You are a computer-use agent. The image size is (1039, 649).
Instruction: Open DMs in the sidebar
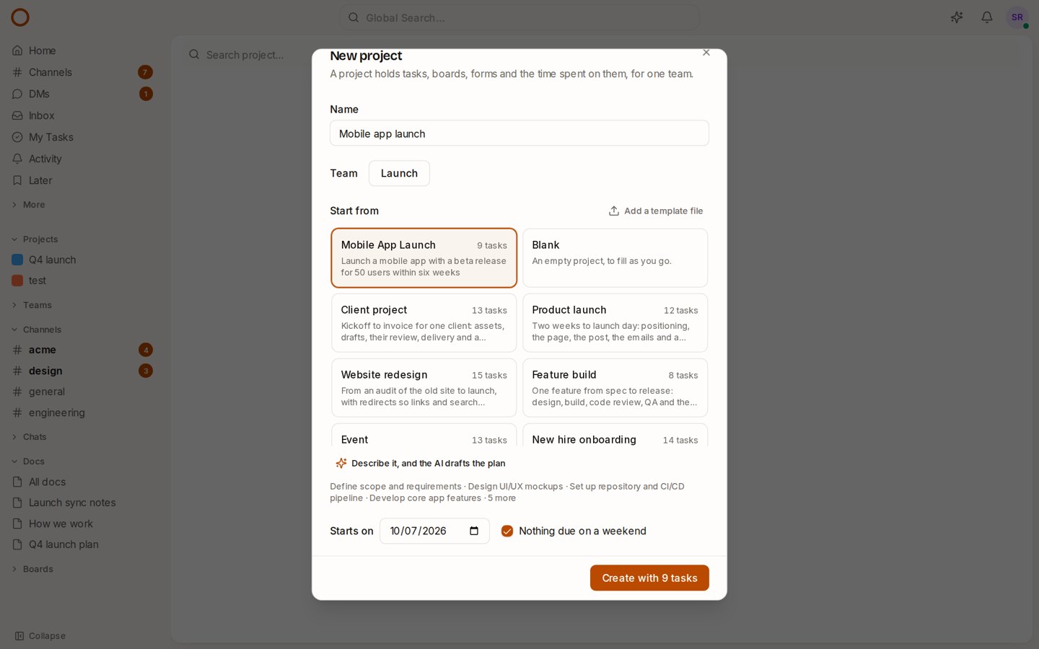[83, 94]
